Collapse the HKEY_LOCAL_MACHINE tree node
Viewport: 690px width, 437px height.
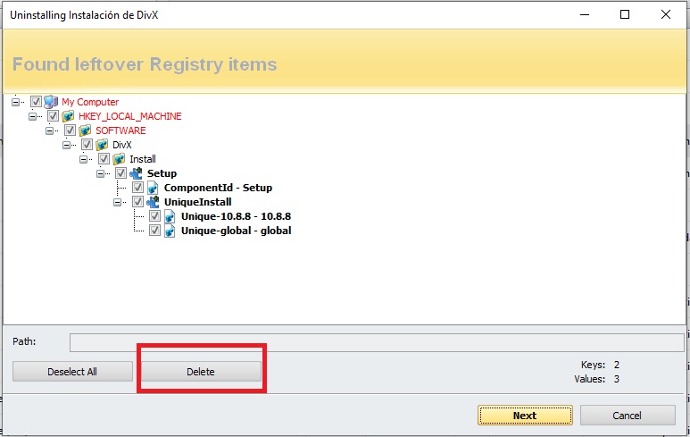coord(33,116)
